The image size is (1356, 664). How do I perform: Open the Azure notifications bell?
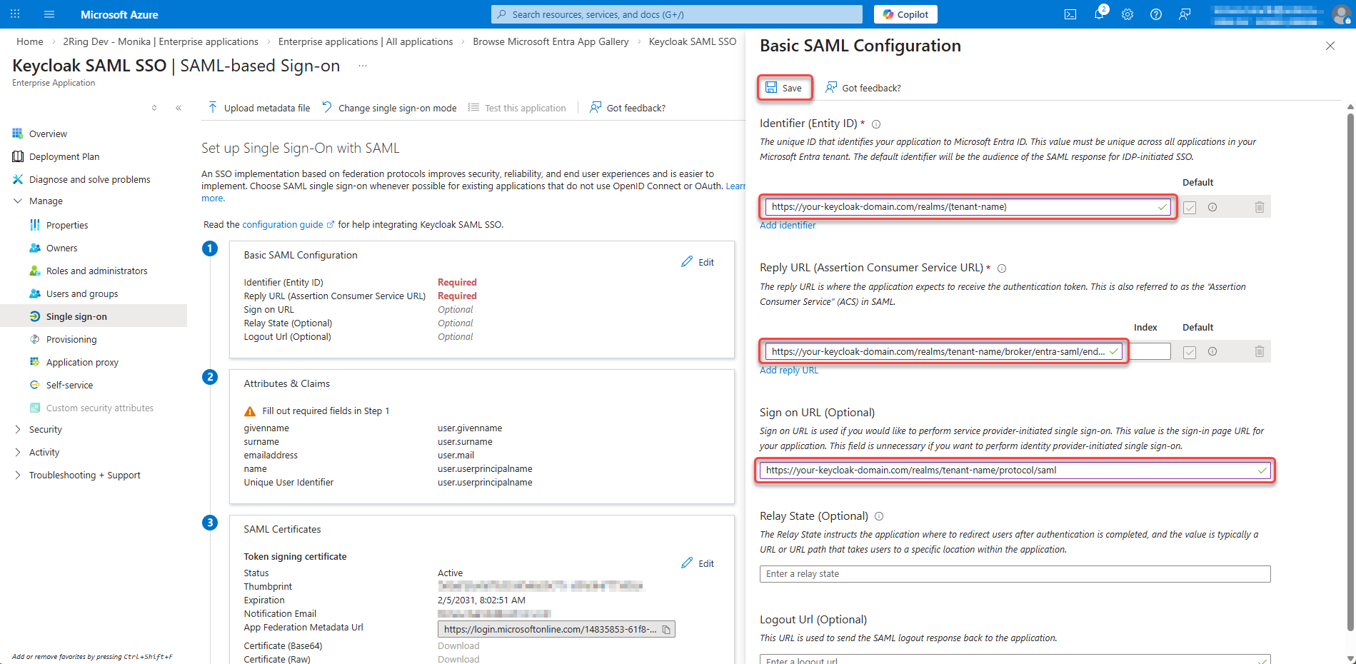[x=1099, y=14]
